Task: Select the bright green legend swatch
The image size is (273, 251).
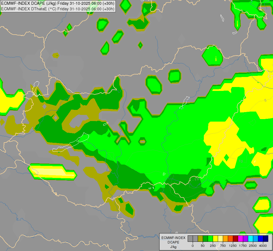Action: pyautogui.click(x=210, y=239)
